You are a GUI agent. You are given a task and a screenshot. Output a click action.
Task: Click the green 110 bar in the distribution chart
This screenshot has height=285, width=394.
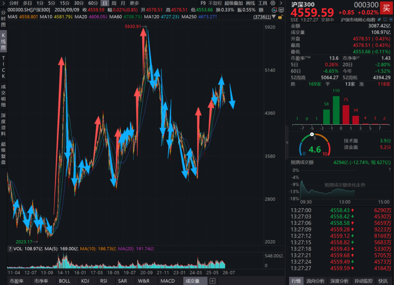(336, 110)
